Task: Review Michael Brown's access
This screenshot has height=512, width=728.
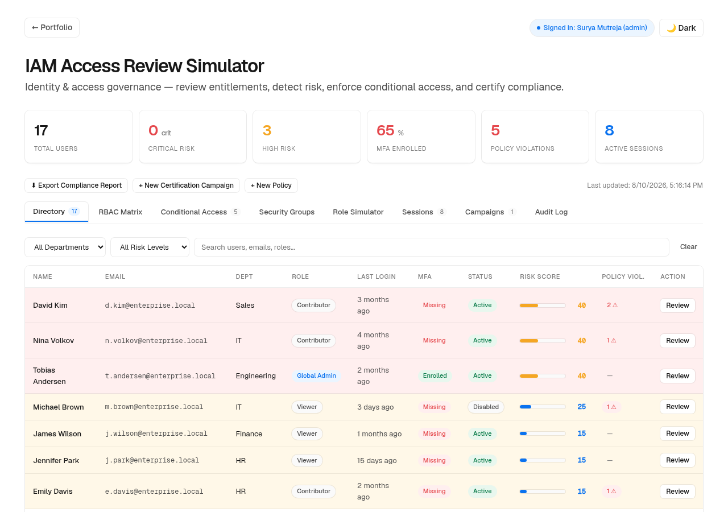Action: (x=677, y=407)
